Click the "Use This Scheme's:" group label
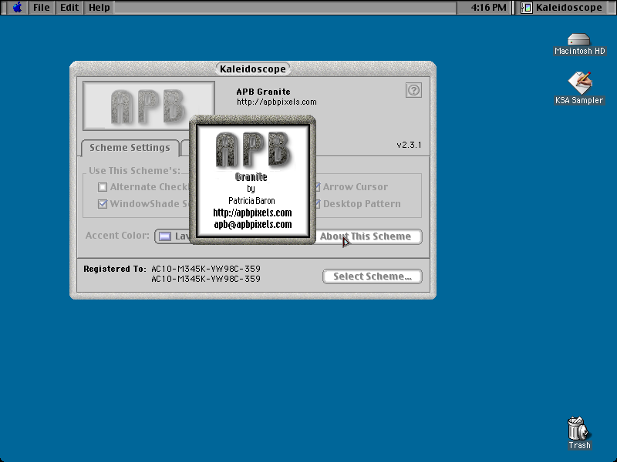The width and height of the screenshot is (617, 462). 134,171
